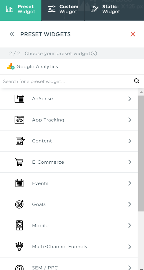Click the vertical scrollbar thumb
Screen dimensions: 144x270
tap(141, 153)
